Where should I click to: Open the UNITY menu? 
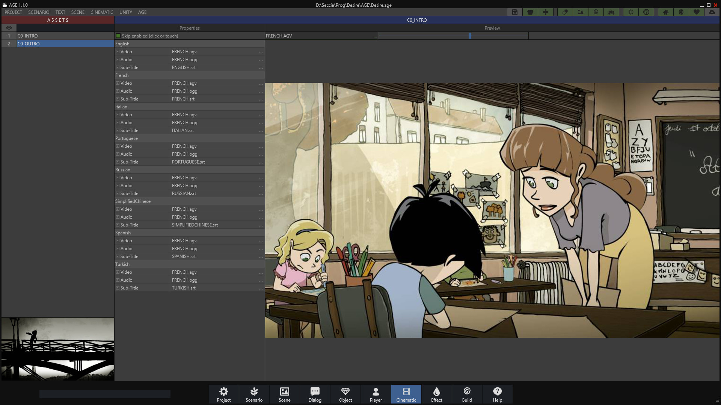pyautogui.click(x=125, y=12)
